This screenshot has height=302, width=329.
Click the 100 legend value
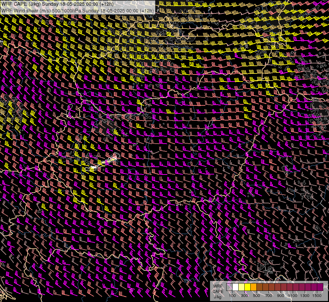[232, 296]
